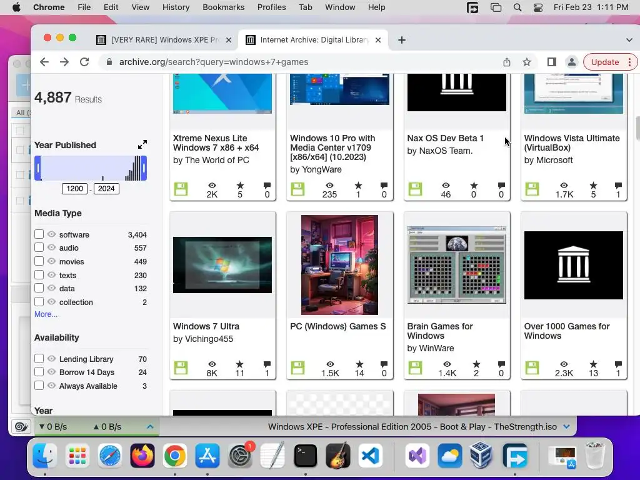Click software floppy icon on Windows 7 Ultra card
This screenshot has height=480, width=640.
pos(181,367)
